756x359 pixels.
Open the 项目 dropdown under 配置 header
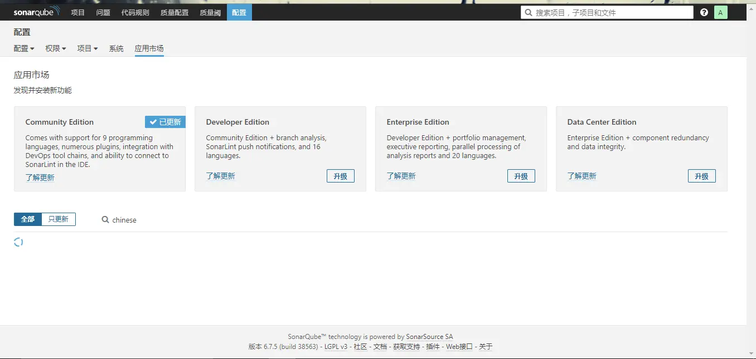[x=87, y=48]
